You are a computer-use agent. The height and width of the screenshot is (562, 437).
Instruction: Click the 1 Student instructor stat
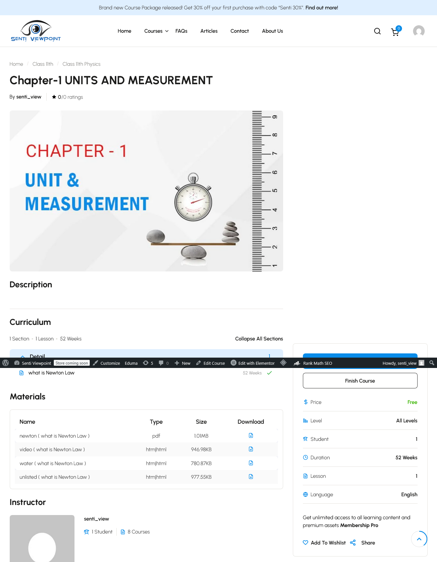click(x=98, y=532)
